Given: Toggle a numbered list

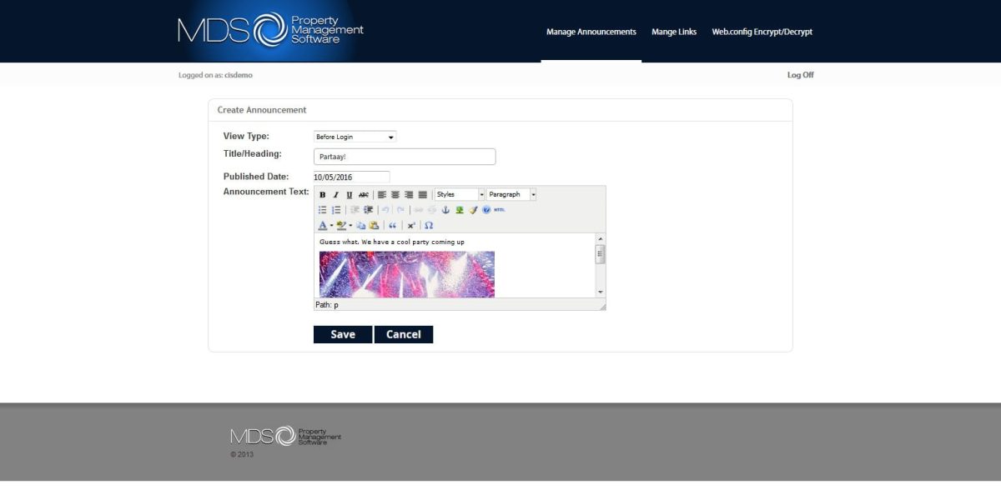Looking at the screenshot, I should click(335, 209).
